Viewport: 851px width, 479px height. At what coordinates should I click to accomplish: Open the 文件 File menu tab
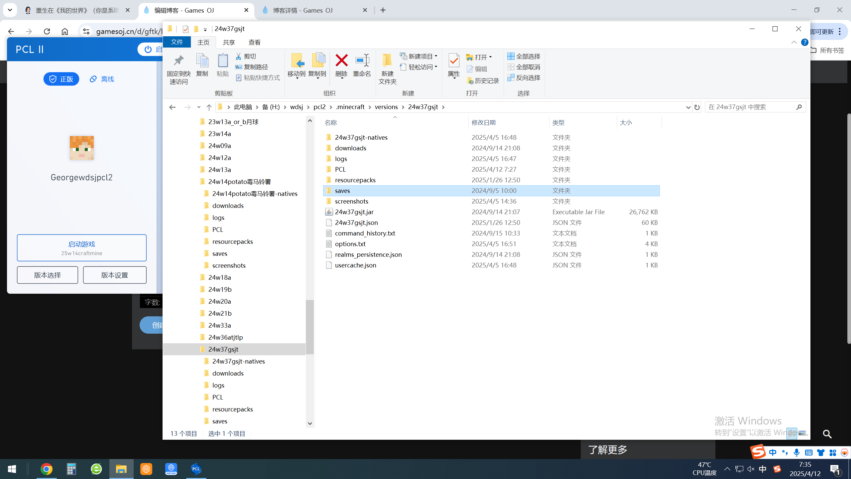click(x=177, y=42)
